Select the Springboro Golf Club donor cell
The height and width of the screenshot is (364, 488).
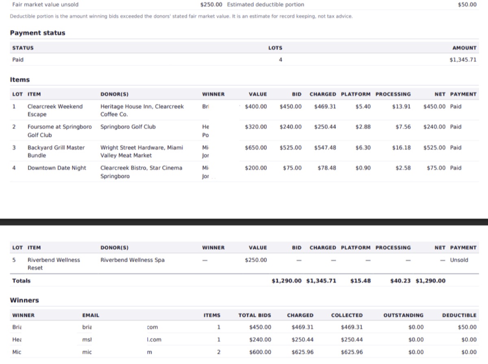(128, 127)
